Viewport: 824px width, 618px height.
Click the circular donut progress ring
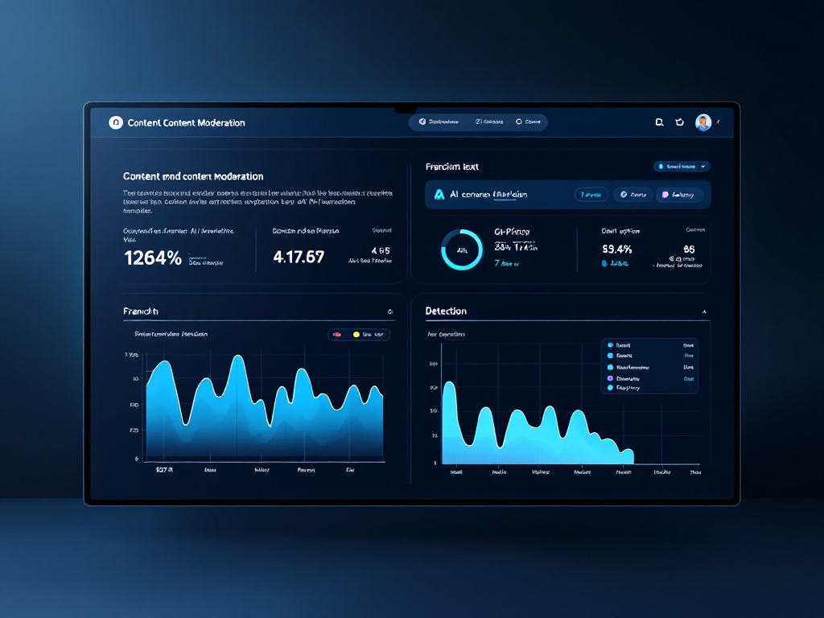coord(461,249)
